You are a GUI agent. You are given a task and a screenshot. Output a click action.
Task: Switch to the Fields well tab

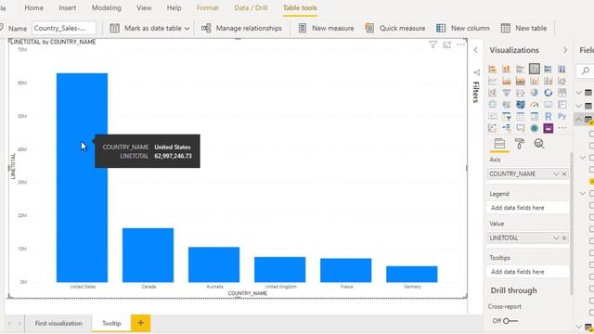tap(499, 144)
